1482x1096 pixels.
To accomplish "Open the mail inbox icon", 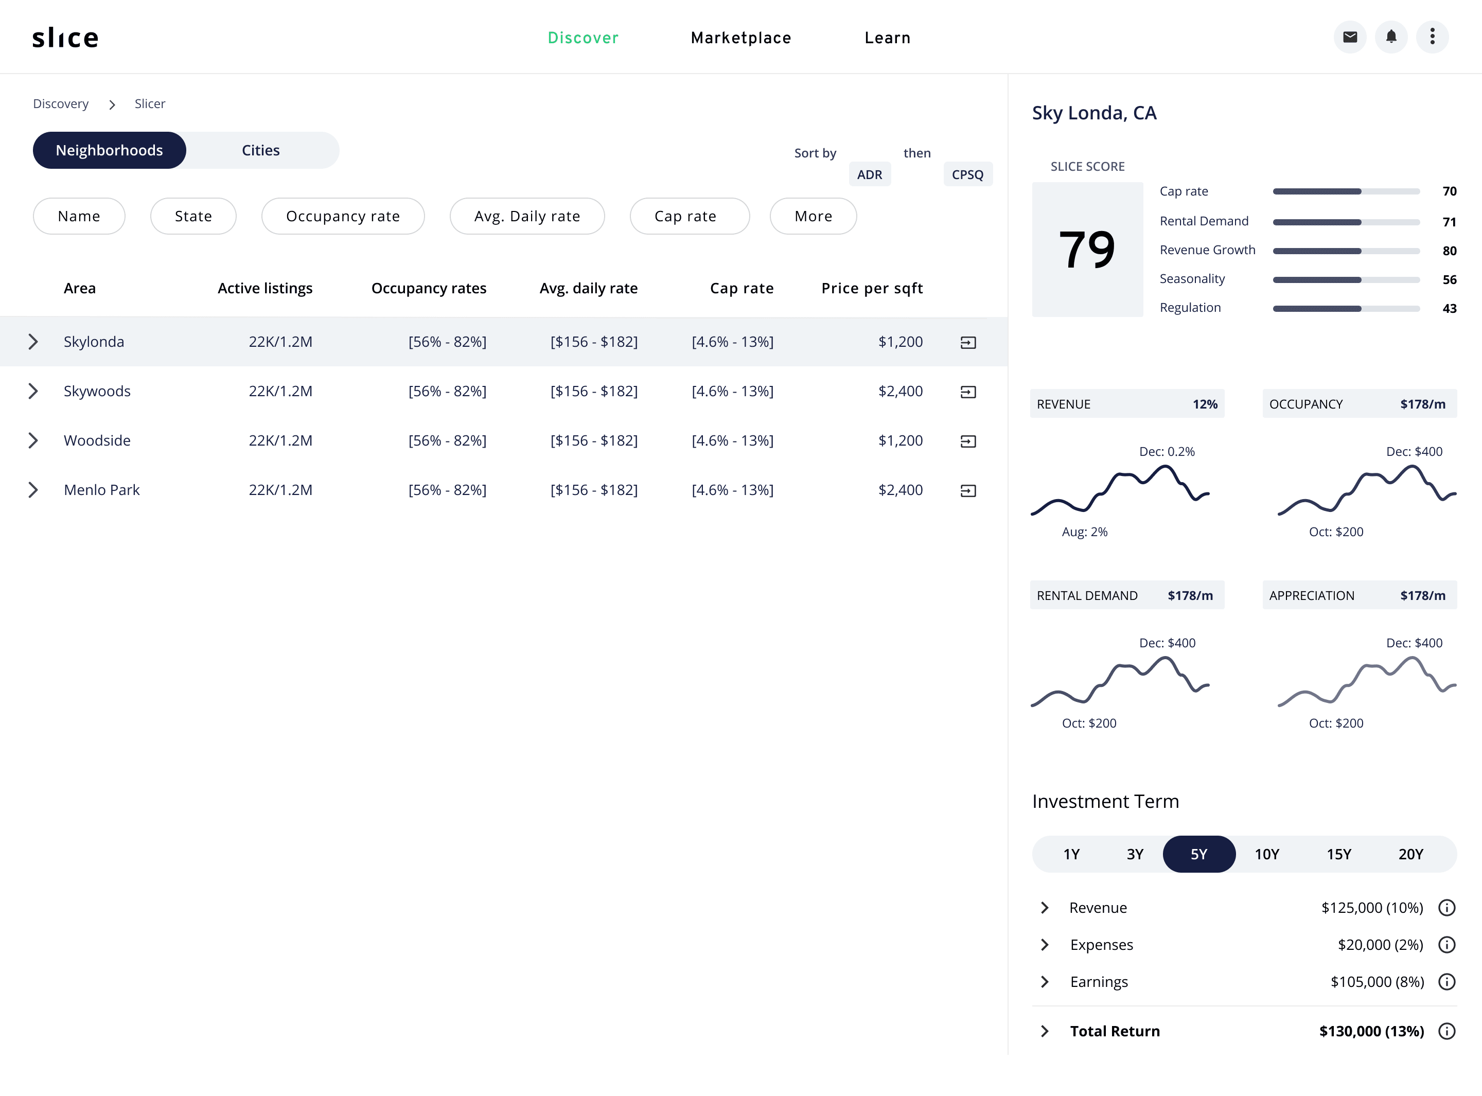I will [x=1349, y=37].
